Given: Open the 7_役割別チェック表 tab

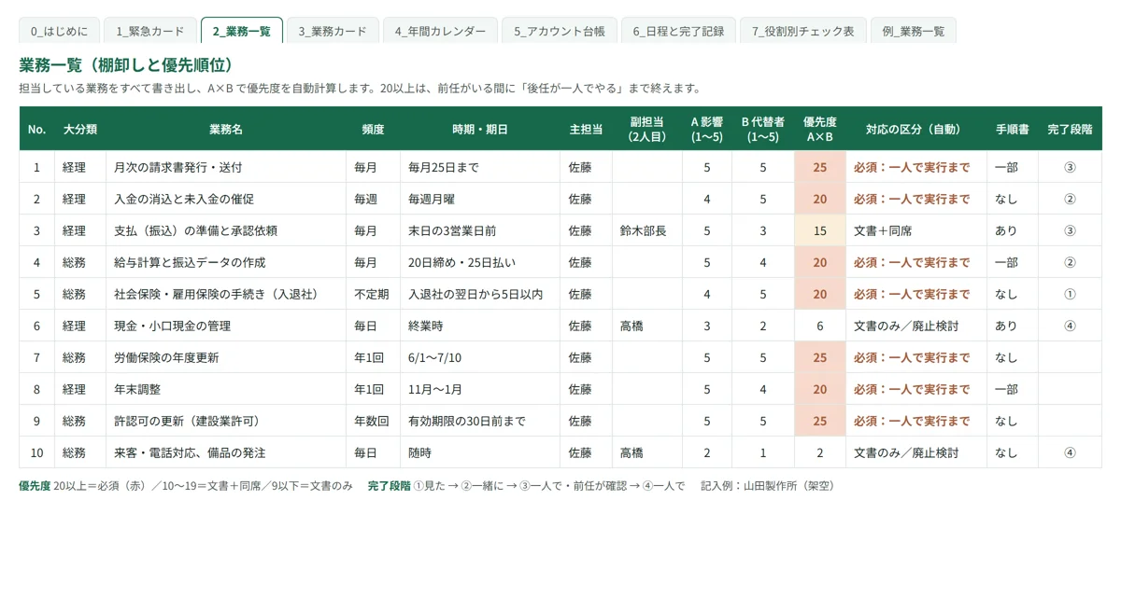Looking at the screenshot, I should (x=803, y=31).
